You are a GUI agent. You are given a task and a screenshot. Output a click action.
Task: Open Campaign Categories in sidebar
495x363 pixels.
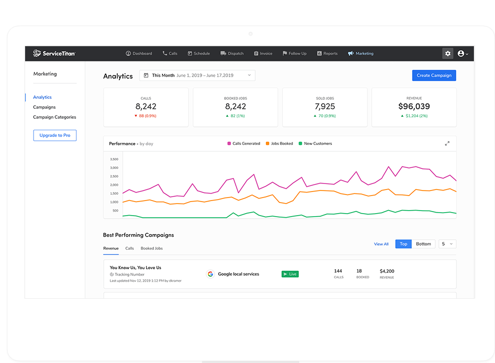(55, 117)
